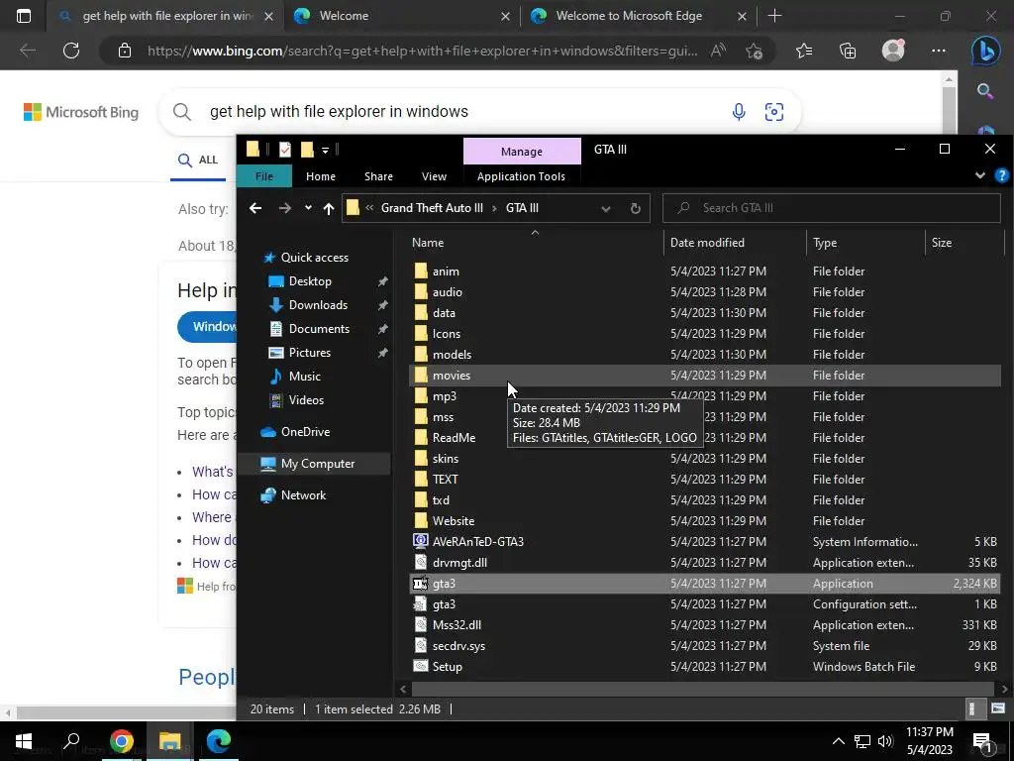Open the View ribbon tab
The image size is (1014, 761).
point(434,176)
